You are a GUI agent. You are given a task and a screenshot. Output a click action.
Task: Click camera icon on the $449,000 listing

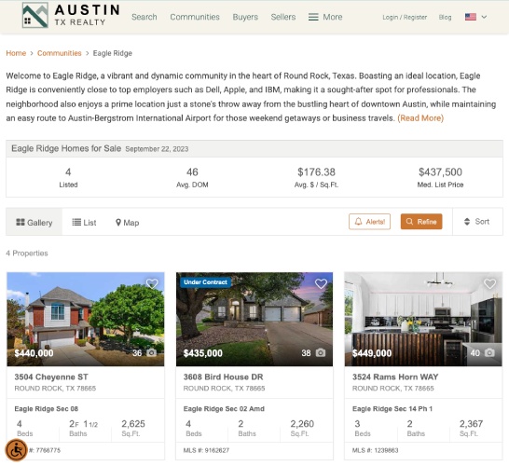[489, 352]
